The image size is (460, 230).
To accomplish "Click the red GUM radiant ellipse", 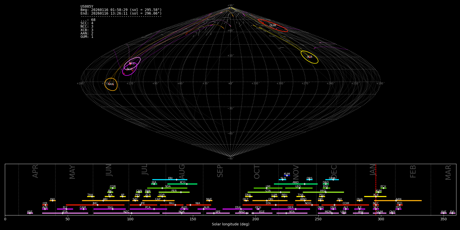I will pos(273,26).
